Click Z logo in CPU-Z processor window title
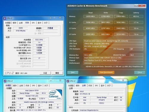 point(5,81)
